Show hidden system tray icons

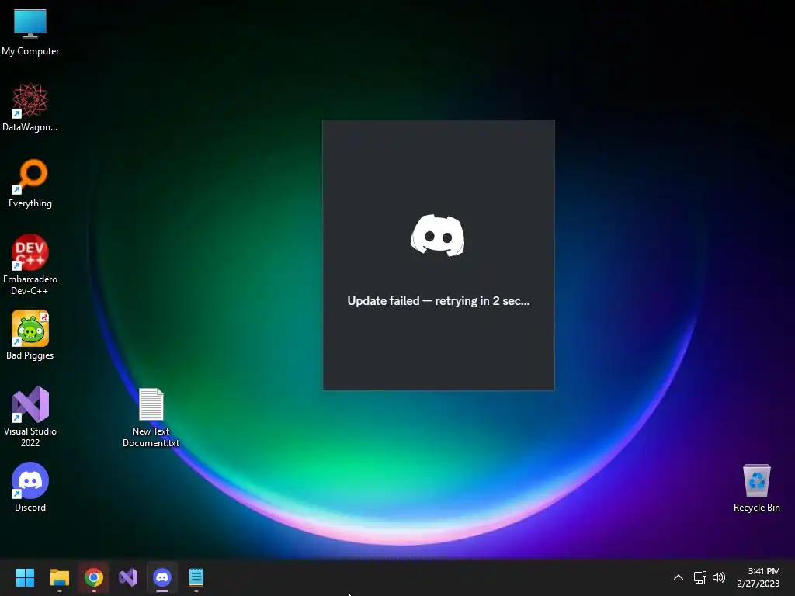[x=679, y=577]
